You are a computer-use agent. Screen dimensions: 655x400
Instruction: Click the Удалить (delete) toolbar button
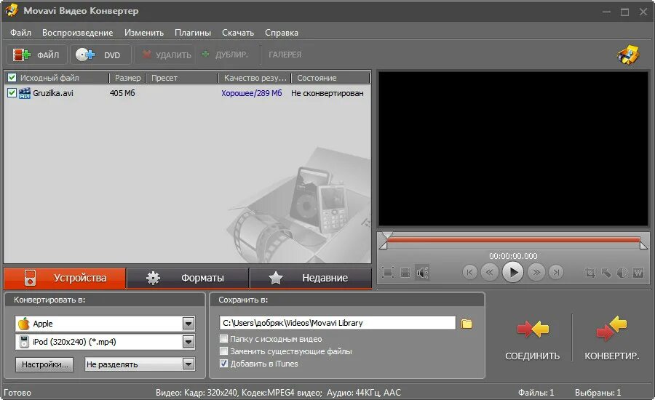166,55
